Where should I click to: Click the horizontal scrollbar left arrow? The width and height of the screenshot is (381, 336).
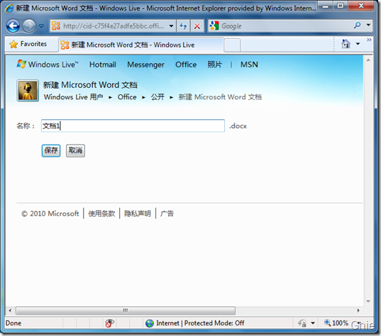[10, 310]
